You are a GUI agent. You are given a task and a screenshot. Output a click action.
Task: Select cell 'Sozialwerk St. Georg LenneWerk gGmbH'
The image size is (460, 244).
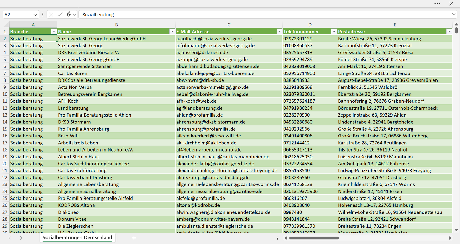pos(116,39)
